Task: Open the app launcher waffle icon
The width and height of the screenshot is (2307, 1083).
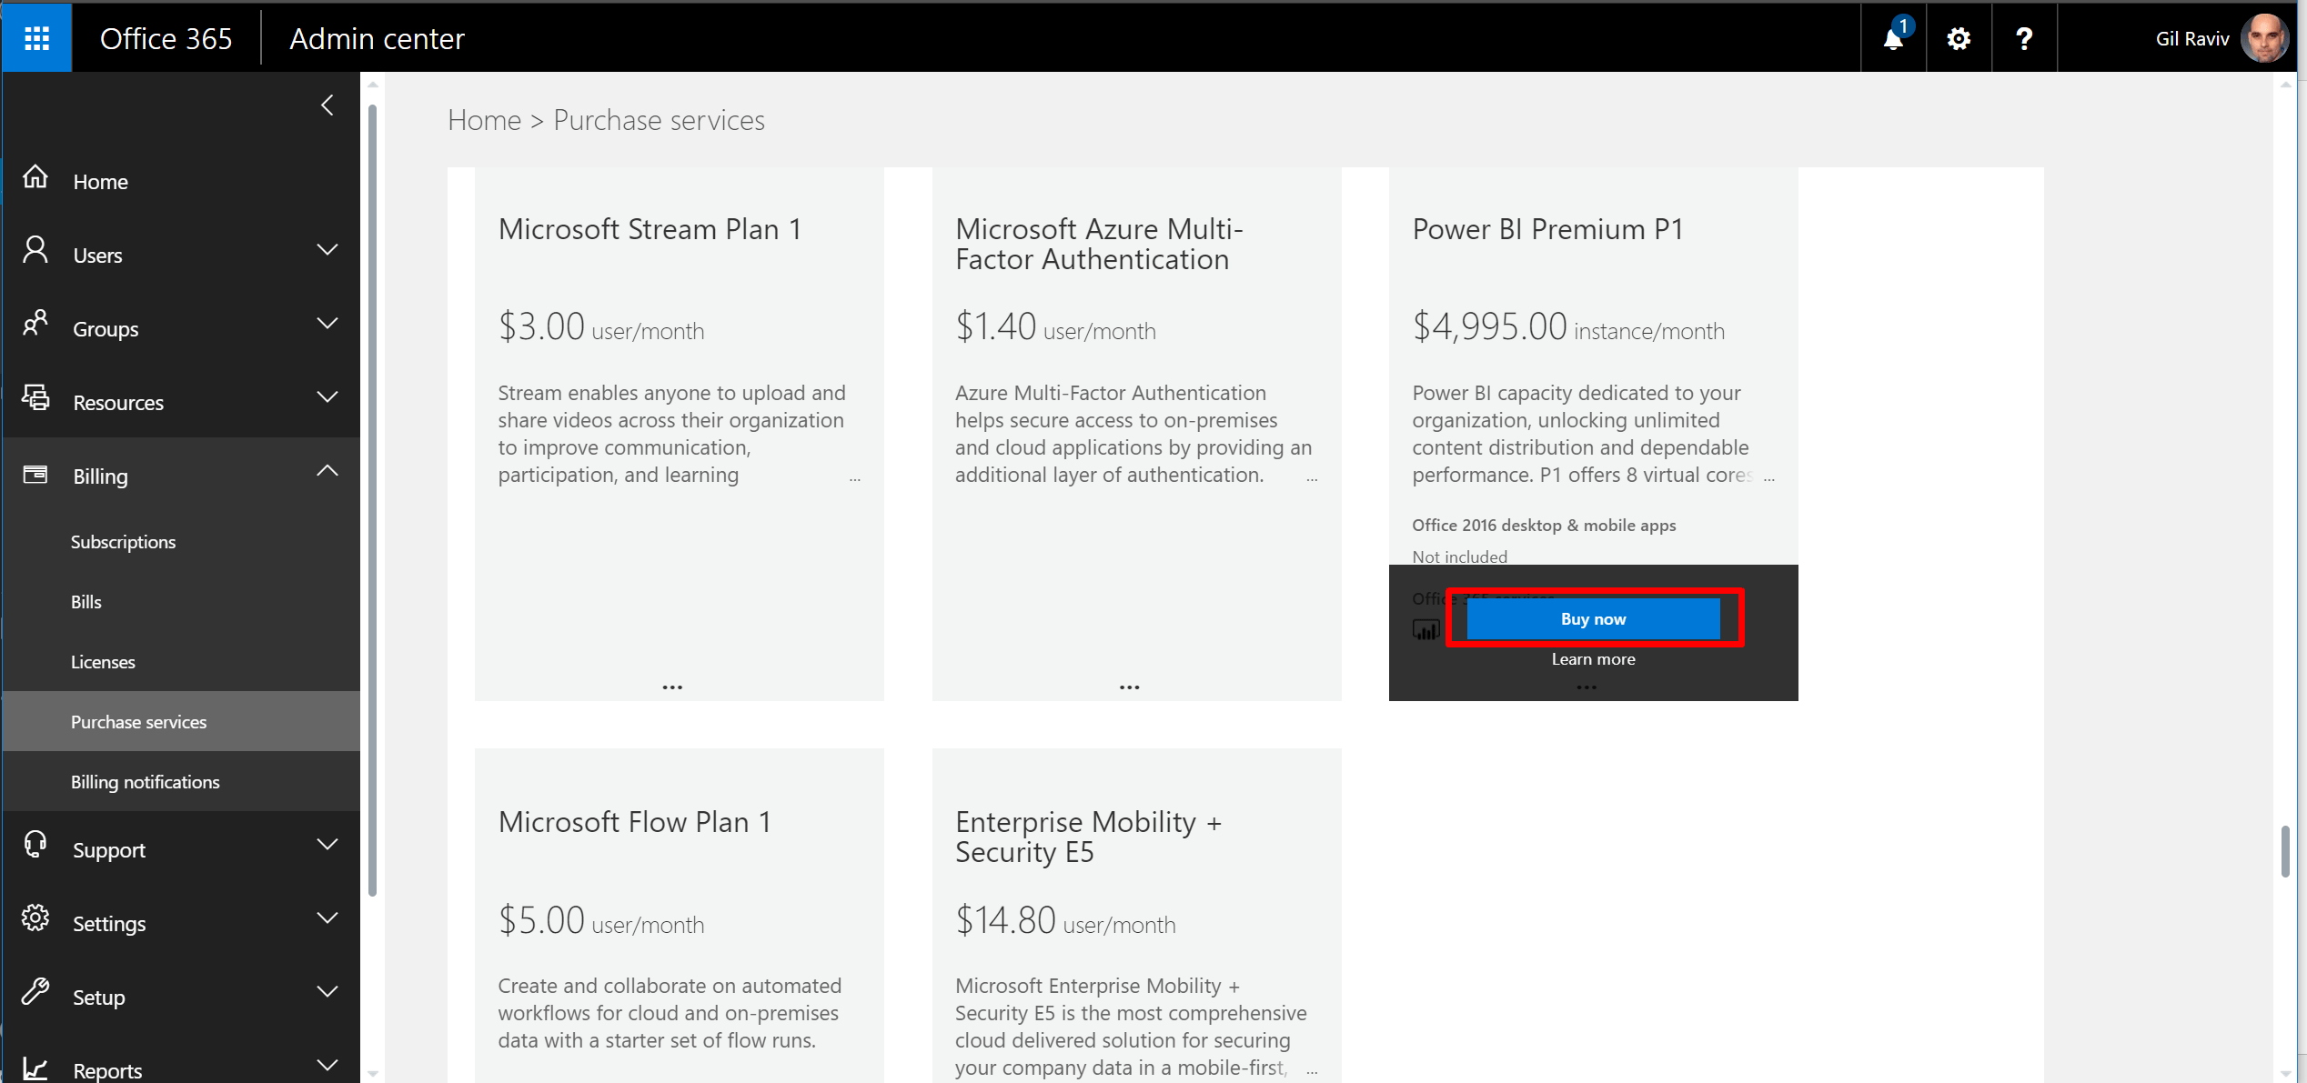Action: click(x=36, y=38)
